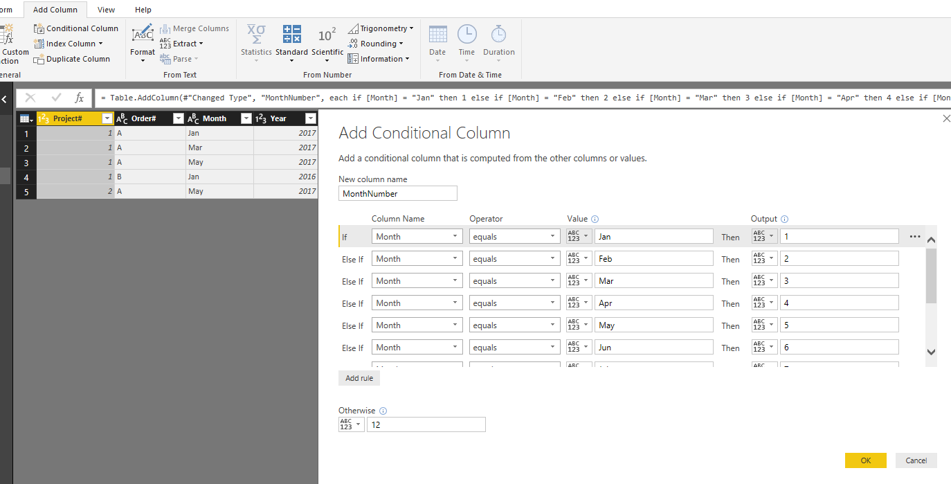
Task: Open the ellipsis options for the If rule
Action: click(915, 237)
